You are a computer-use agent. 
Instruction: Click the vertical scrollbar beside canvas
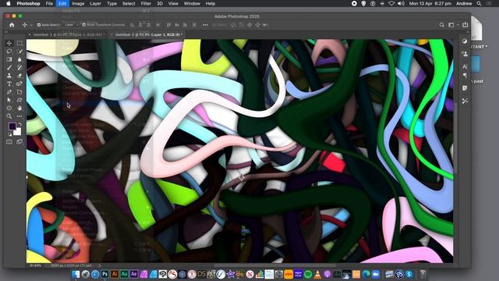pyautogui.click(x=455, y=137)
